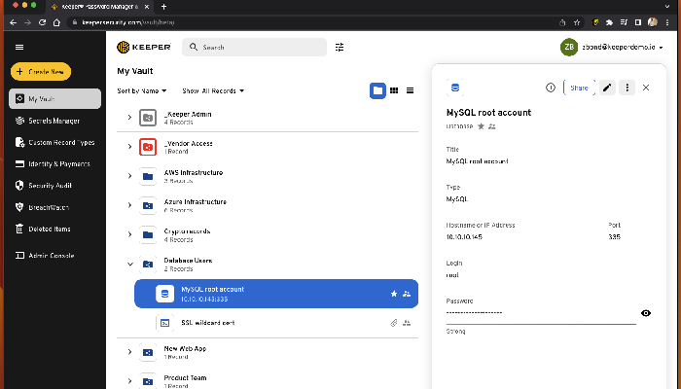
Task: Open account menu zbond@keeperdemo.io
Action: pos(623,47)
